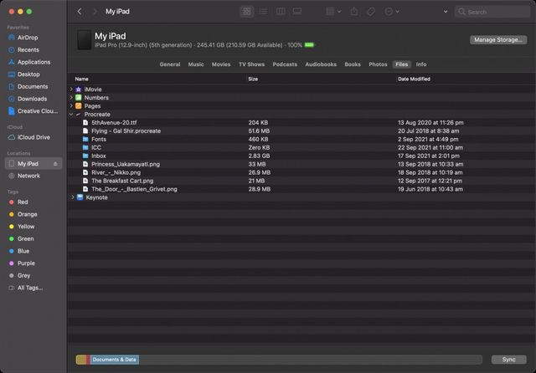Open the group-by dropdown in toolbar

(333, 12)
